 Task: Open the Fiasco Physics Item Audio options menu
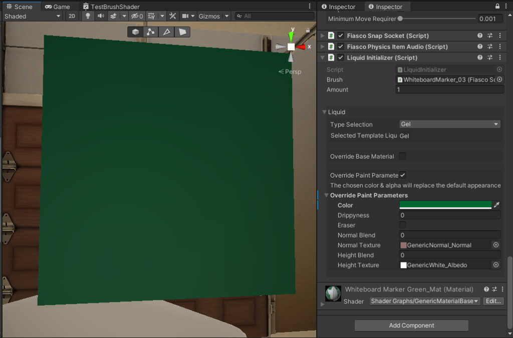point(499,46)
